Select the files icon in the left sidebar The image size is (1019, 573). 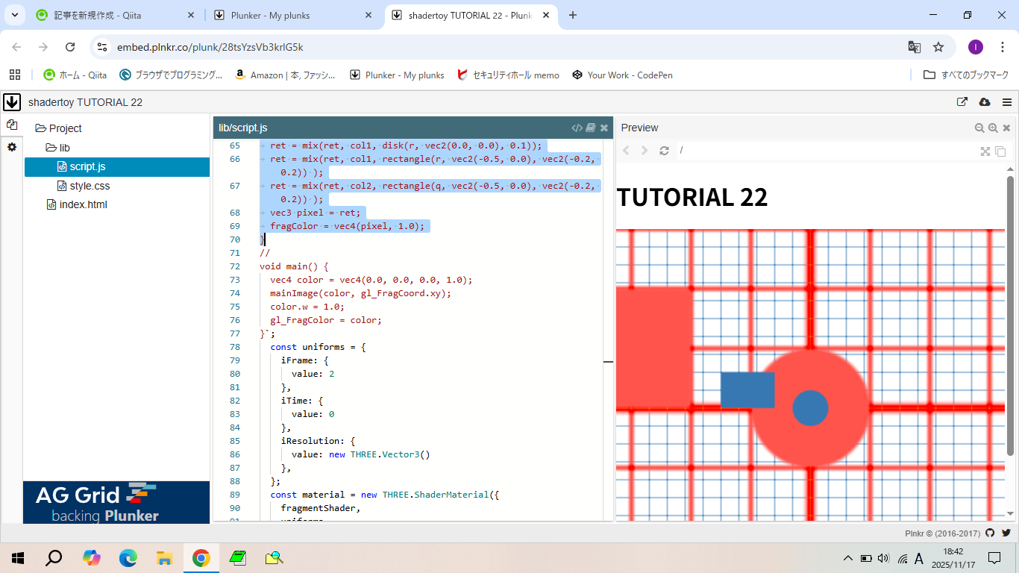click(12, 125)
